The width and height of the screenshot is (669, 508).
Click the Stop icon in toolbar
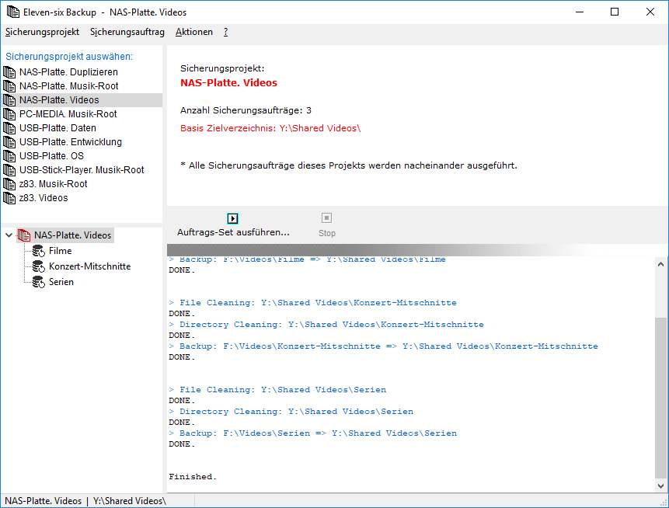coord(327,218)
